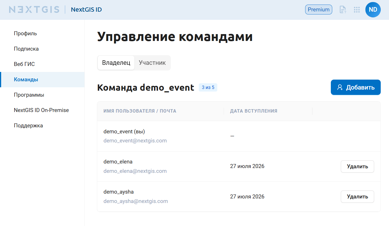Remove demo_elena with Удалить
This screenshot has height=226, width=389.
(357, 167)
